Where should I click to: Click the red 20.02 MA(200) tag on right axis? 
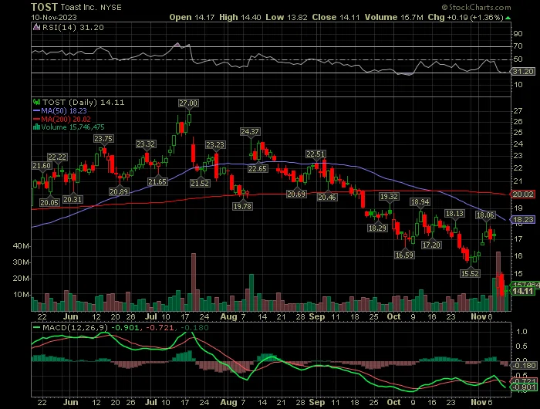522,194
